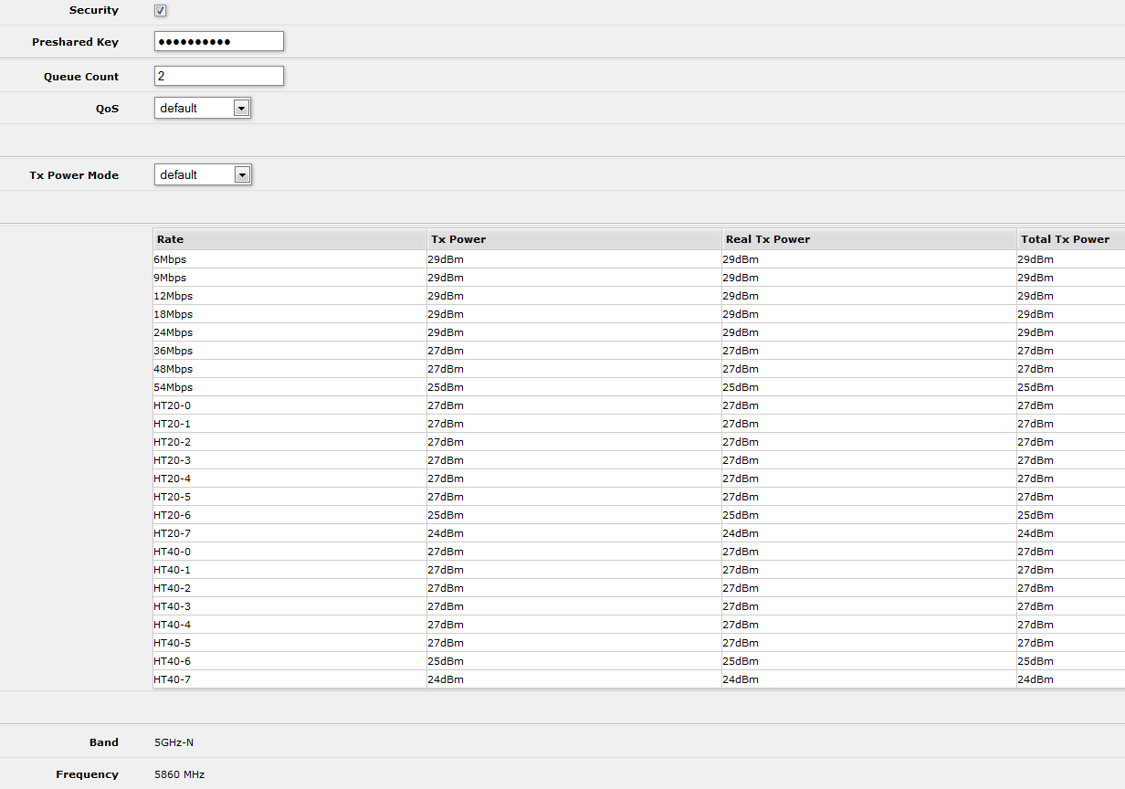Select the 6Mbps rate row

point(639,259)
